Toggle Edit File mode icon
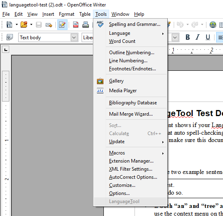Image resolution: width=223 pixels, height=216 pixels. 62,25
